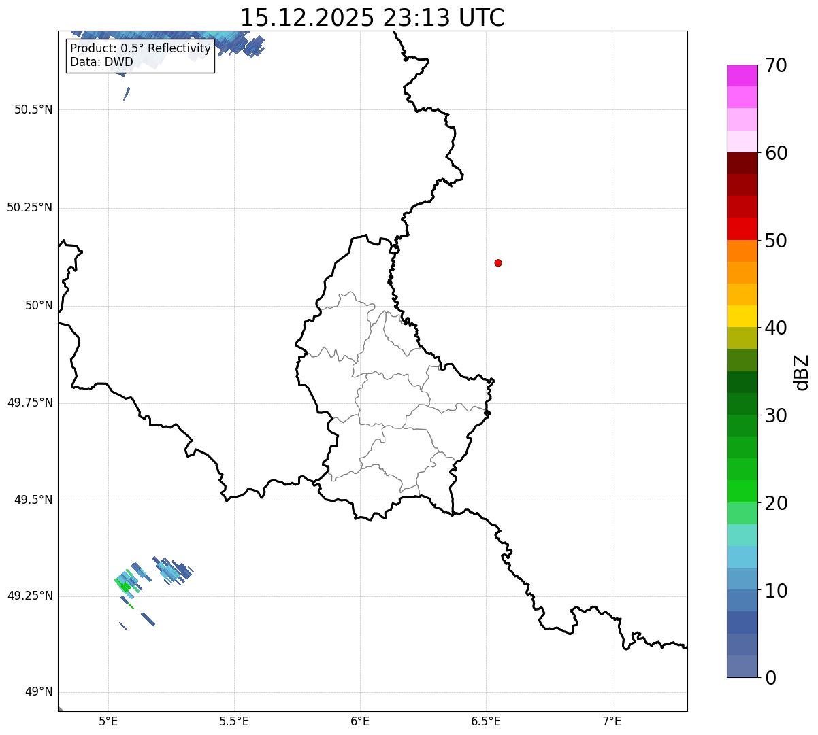Click the 49.75°N latitude label
Screen dimensions: 818x735
point(30,403)
